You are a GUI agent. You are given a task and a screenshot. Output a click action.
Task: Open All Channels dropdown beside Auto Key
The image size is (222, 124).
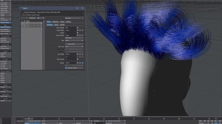pyautogui.click(x=117, y=121)
